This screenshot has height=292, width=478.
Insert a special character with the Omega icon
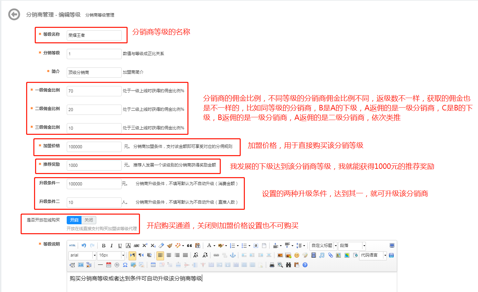124,264
